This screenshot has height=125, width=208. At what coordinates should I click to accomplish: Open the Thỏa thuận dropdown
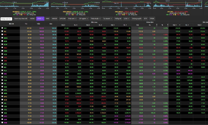coord(95,19)
